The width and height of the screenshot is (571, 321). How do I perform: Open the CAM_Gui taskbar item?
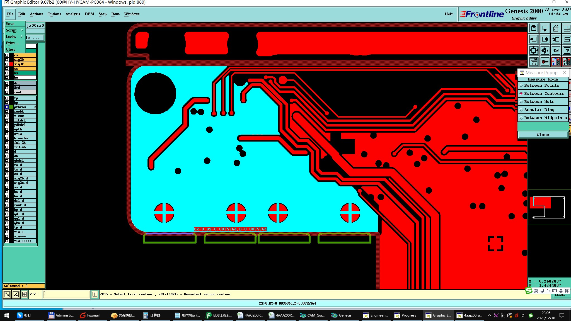click(x=312, y=315)
